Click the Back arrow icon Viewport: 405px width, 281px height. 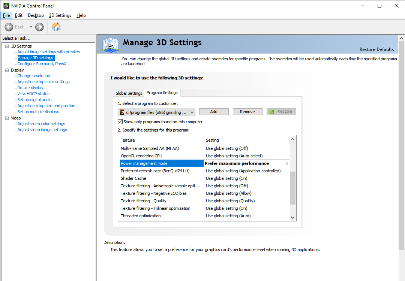coord(9,27)
